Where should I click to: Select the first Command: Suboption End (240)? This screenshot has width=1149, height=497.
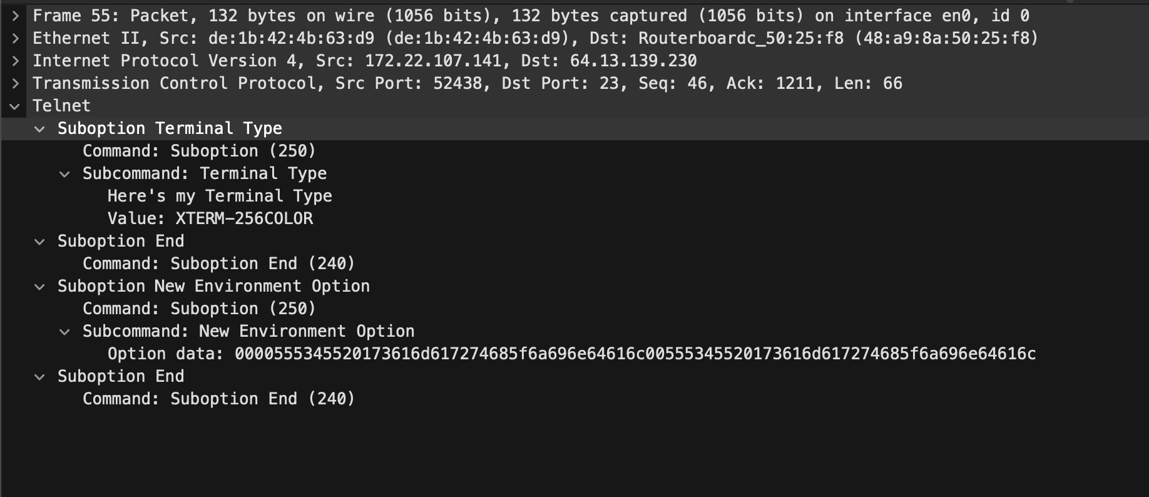218,264
